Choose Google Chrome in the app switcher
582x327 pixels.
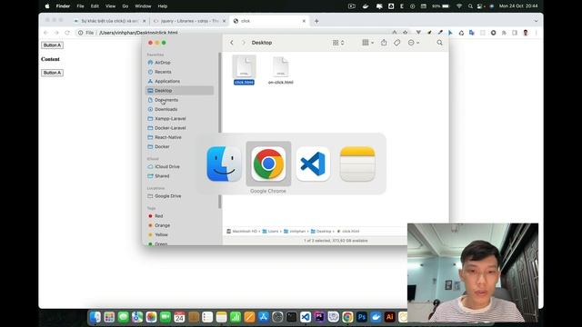268,163
